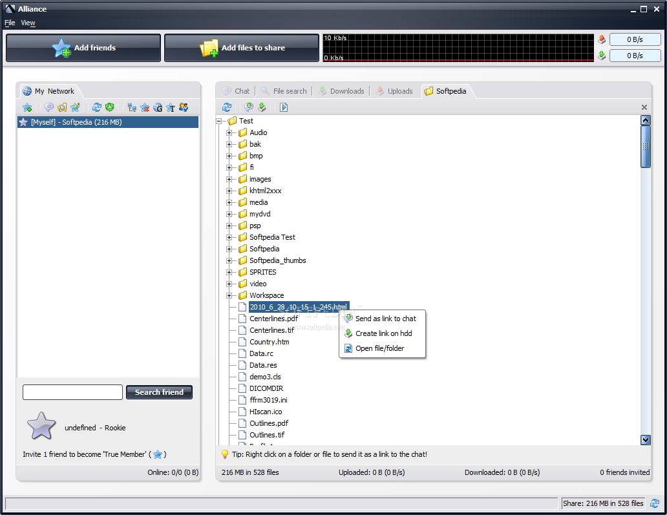
Task: Click the bandwidth graph display
Action: [458, 48]
